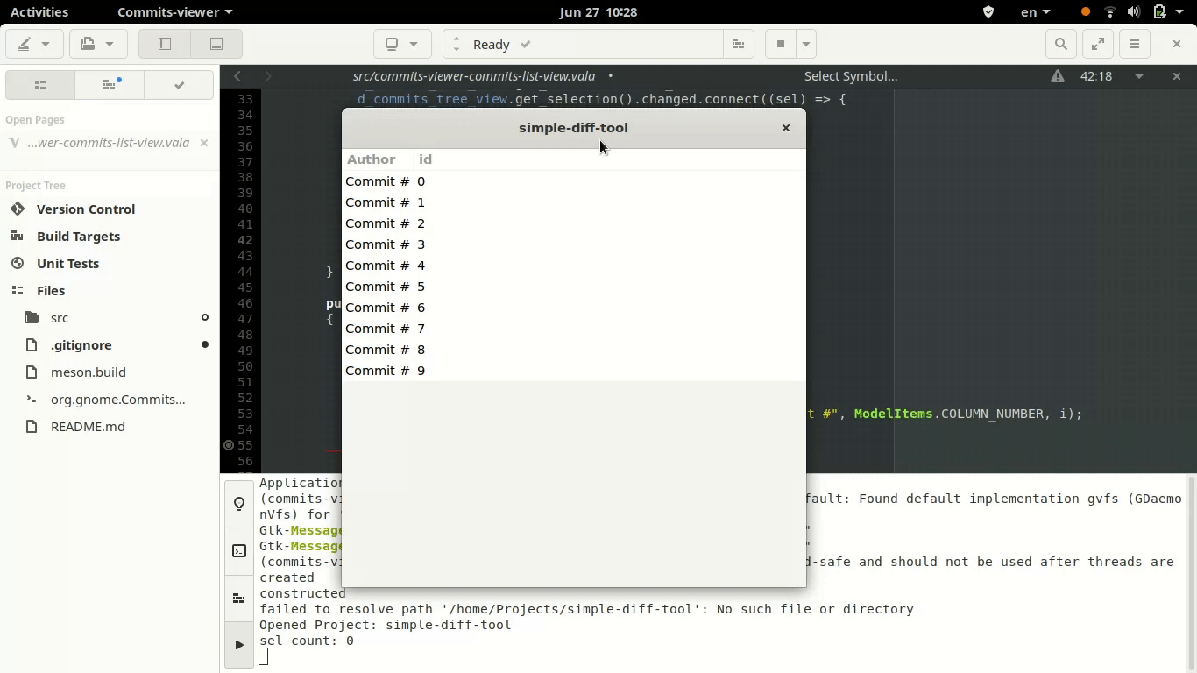Show the build output panel icon
Viewport: 1197px width, 673px height.
pos(239,599)
